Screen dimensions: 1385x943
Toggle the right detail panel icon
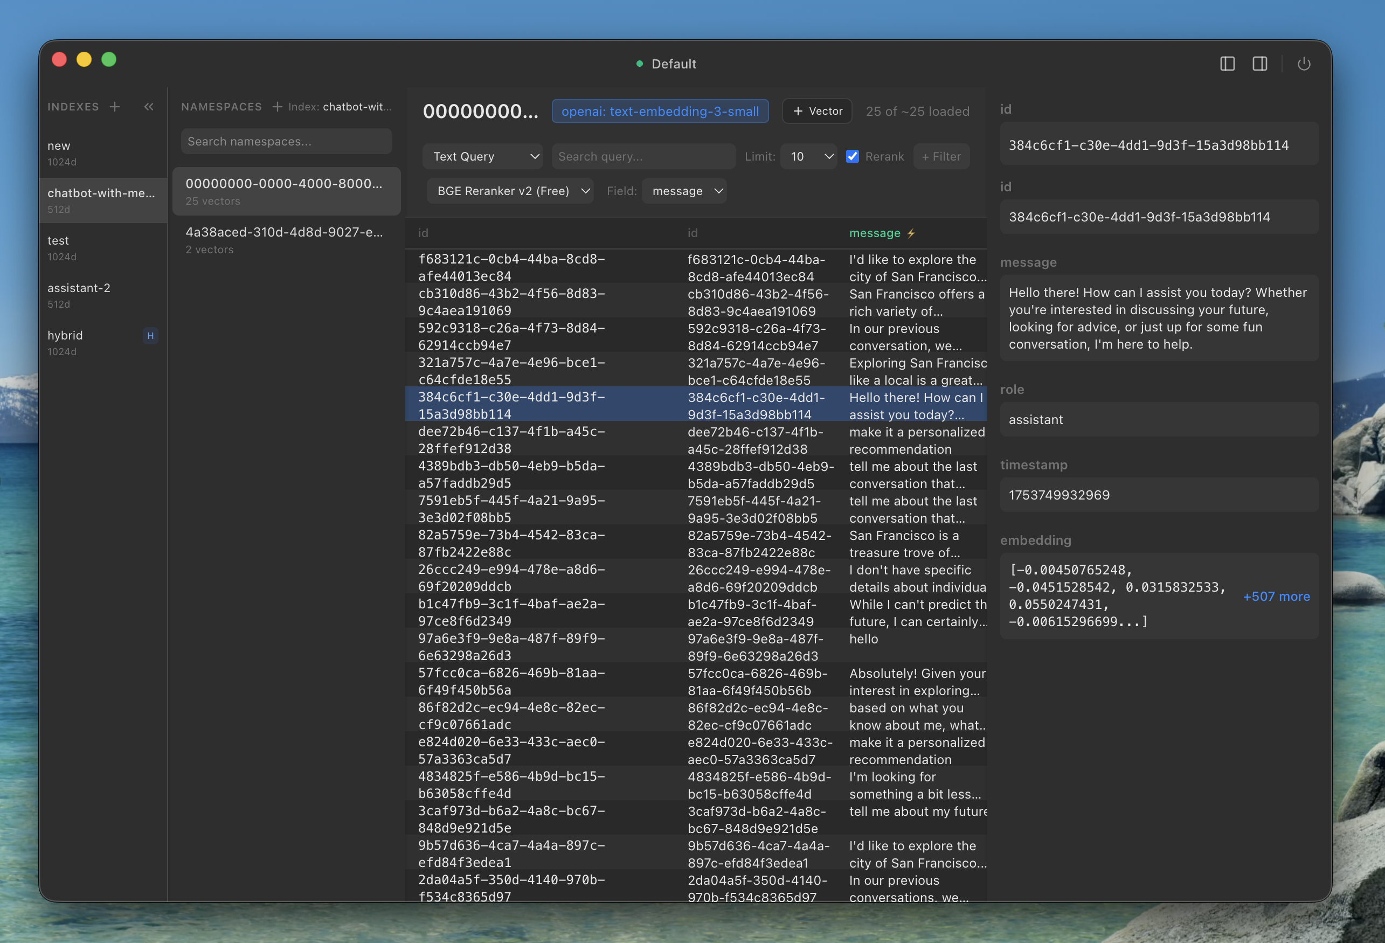(1260, 63)
